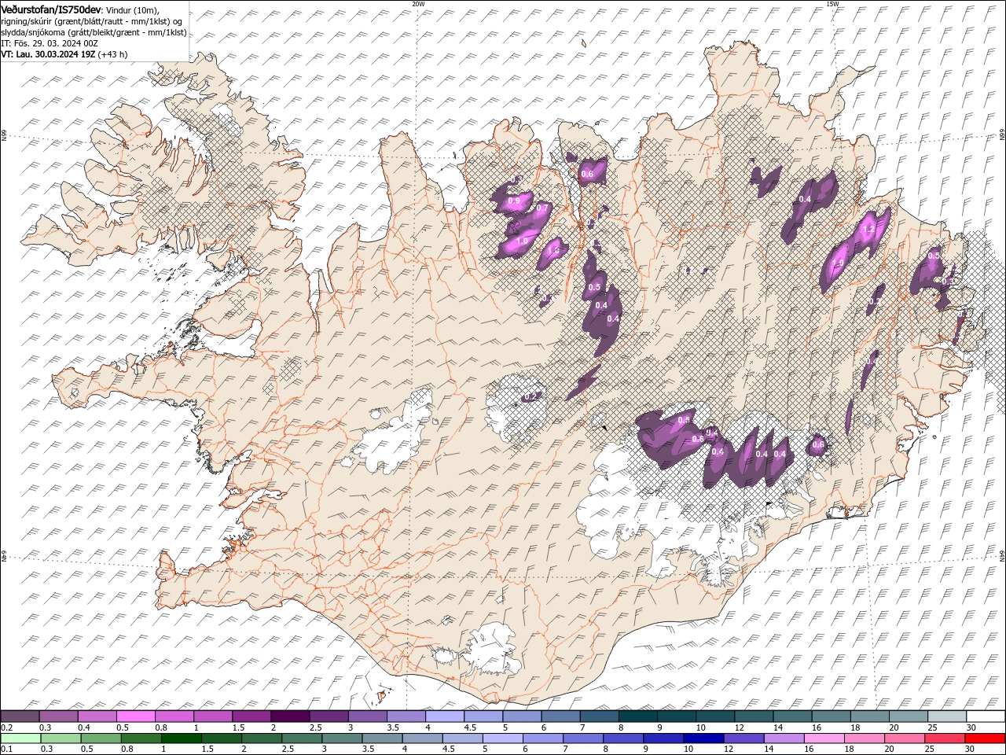Image resolution: width=1006 pixels, height=755 pixels.
Task: Pick the grey-teal swatch labeled 18
Action: pyautogui.click(x=869, y=716)
